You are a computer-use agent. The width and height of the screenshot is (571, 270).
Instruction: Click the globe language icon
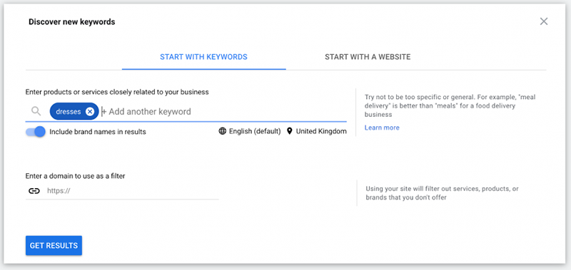(222, 131)
